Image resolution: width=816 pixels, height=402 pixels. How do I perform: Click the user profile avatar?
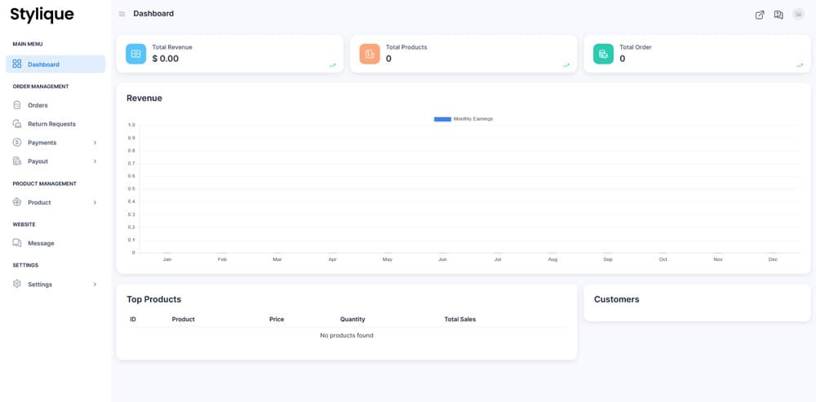click(x=798, y=14)
